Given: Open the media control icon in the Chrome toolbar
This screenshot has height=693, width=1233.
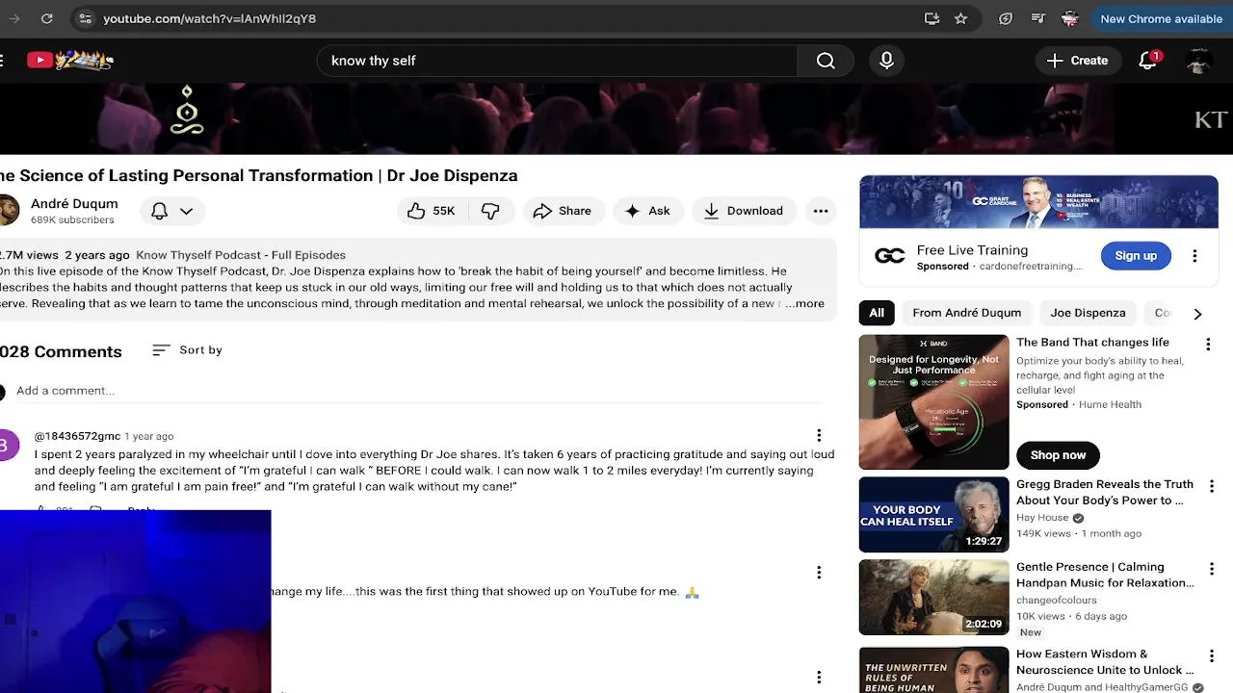Looking at the screenshot, I should point(1037,18).
